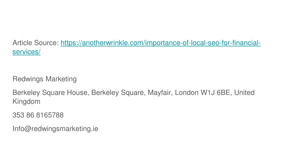The width and height of the screenshot is (284, 159).
Task: Click the word "United" ending the address line
Action: pos(244,93)
